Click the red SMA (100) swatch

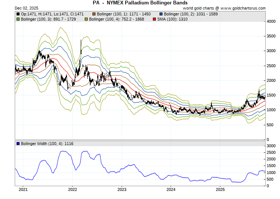click(154, 19)
